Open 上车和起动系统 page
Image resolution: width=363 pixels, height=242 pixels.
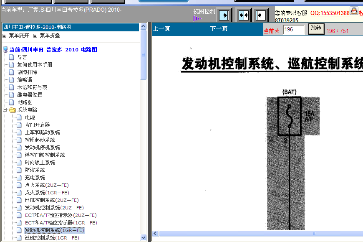coord(43,132)
